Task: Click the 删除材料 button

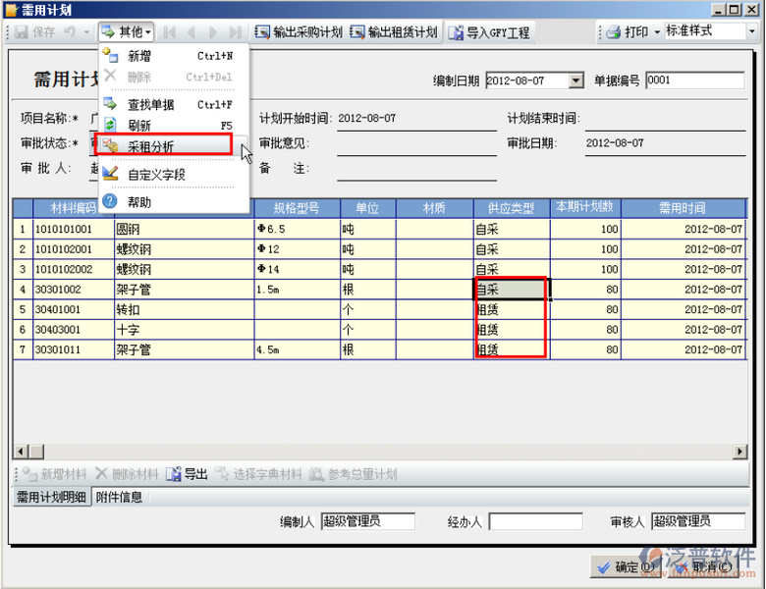Action: pyautogui.click(x=127, y=474)
